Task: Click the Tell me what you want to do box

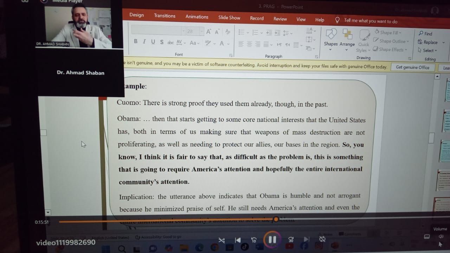Action: (x=370, y=21)
